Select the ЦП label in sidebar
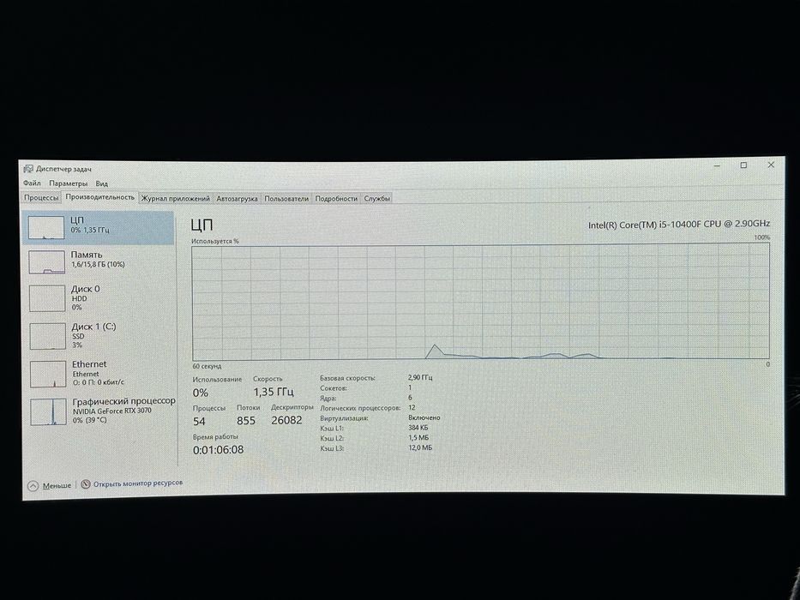800x600 pixels. tap(77, 220)
